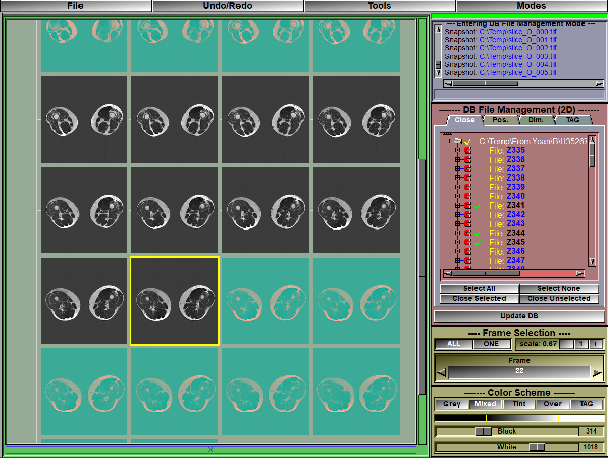Image resolution: width=608 pixels, height=458 pixels.
Task: Click the red file icon for Z345
Action: click(x=467, y=242)
